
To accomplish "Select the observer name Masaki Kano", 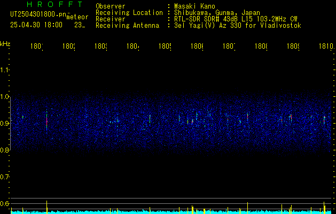I will click(194, 6).
